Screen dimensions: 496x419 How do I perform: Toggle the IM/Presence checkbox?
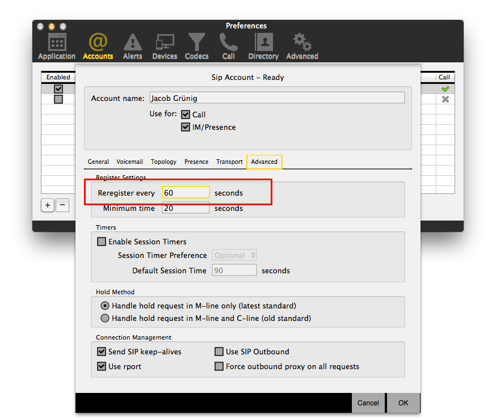(x=186, y=127)
